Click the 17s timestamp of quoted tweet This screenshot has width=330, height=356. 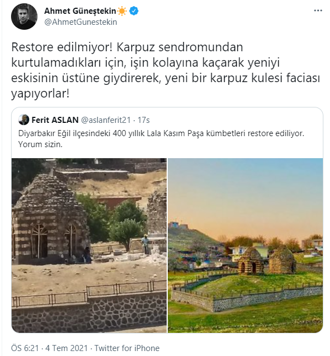coord(143,120)
